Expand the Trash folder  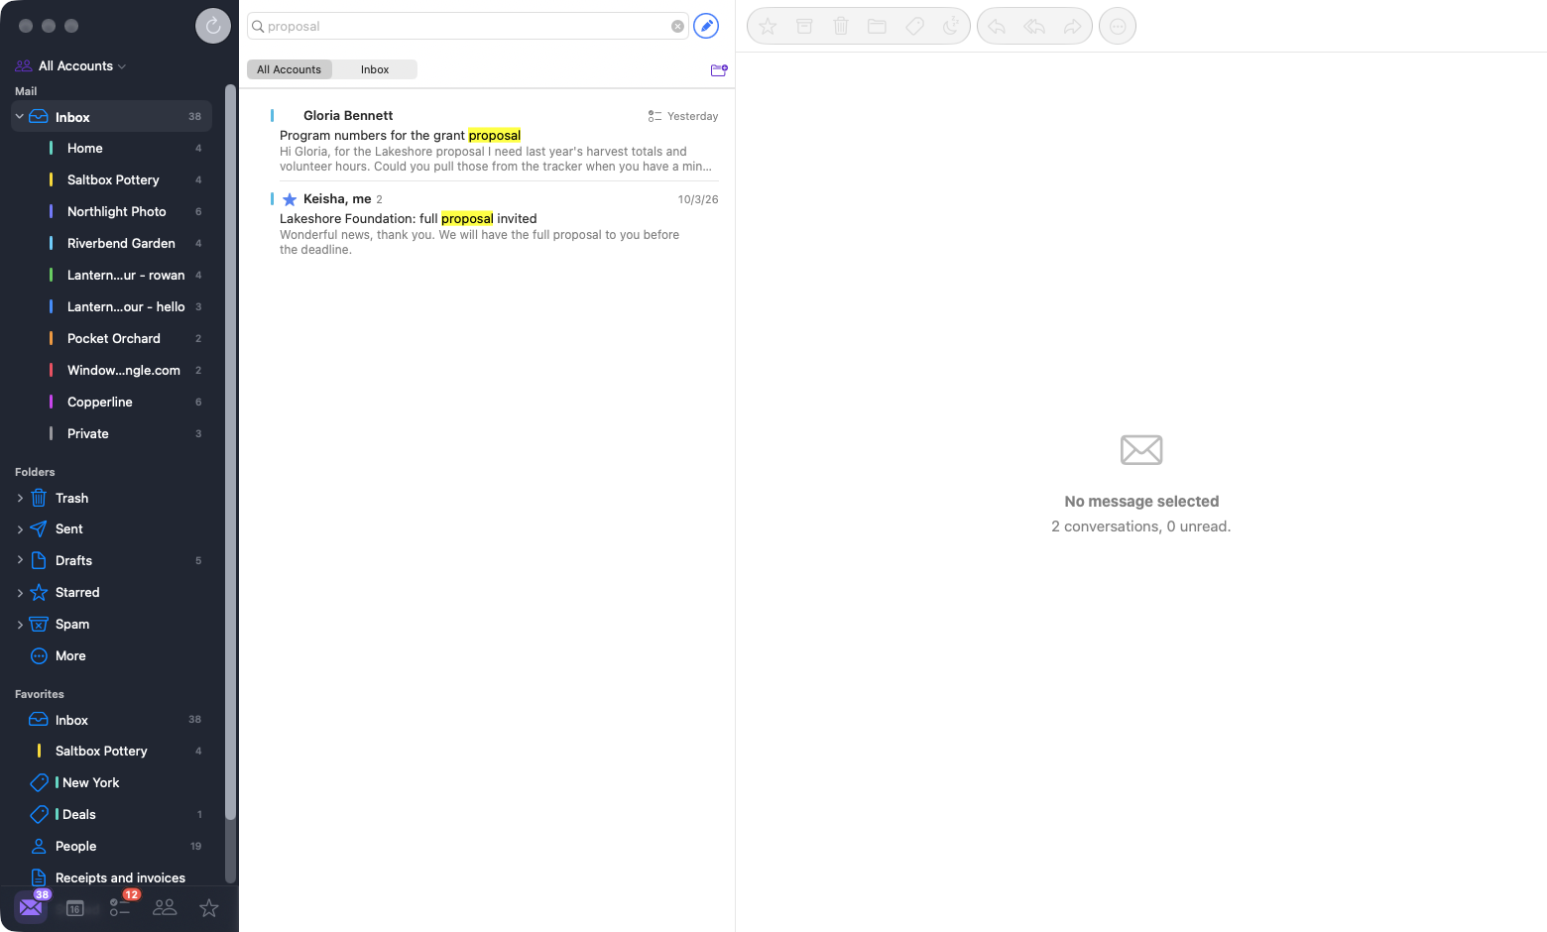[20, 499]
